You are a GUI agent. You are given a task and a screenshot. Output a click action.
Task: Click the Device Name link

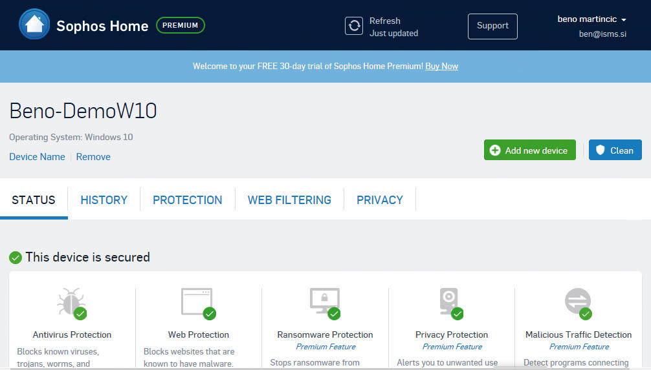click(37, 157)
